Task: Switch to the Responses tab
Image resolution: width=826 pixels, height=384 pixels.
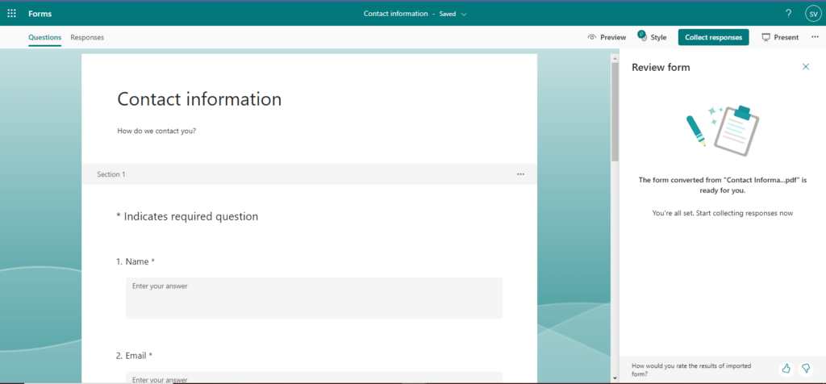Action: (x=87, y=37)
